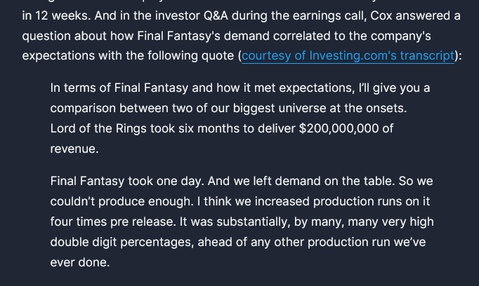This screenshot has height=286, width=479.
Task: Click "biggest universe at the onsets" phrase
Action: [x=320, y=108]
